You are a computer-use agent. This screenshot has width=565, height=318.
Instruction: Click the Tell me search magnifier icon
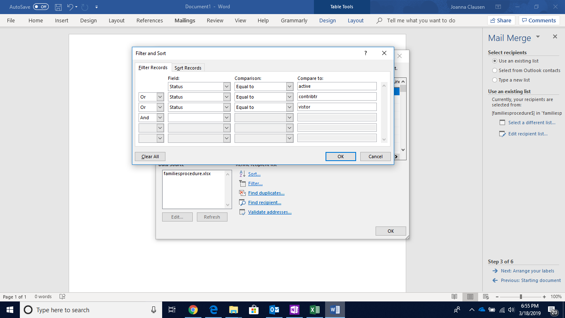pos(379,20)
